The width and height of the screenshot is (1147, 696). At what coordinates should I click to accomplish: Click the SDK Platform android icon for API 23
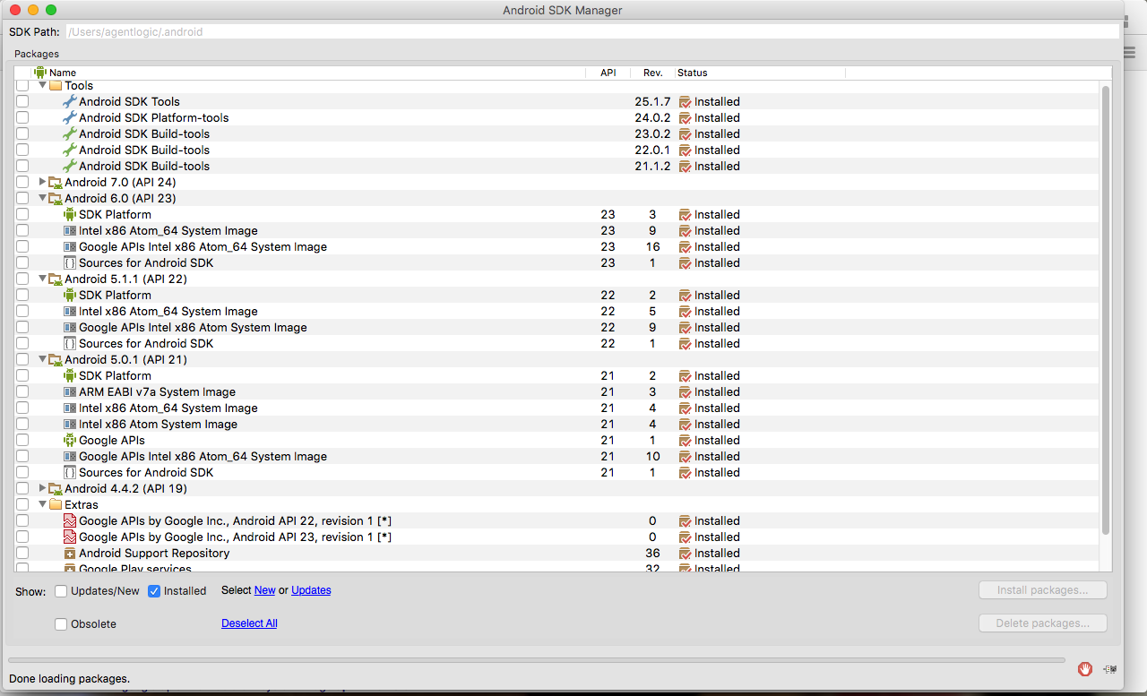coord(70,214)
